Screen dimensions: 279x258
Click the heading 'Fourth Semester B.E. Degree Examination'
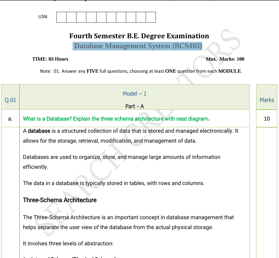139,36
